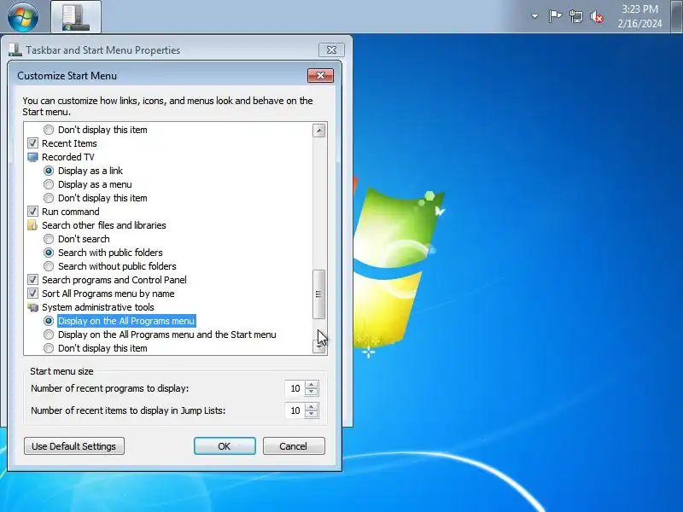Viewport: 683px width, 512px height.
Task: Uncheck the Run command checkbox
Action: tap(32, 212)
